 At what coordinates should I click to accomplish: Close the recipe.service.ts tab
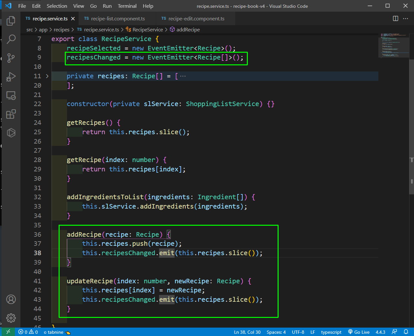coord(73,19)
